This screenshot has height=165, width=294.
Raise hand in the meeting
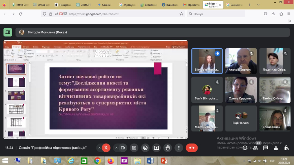point(168,148)
